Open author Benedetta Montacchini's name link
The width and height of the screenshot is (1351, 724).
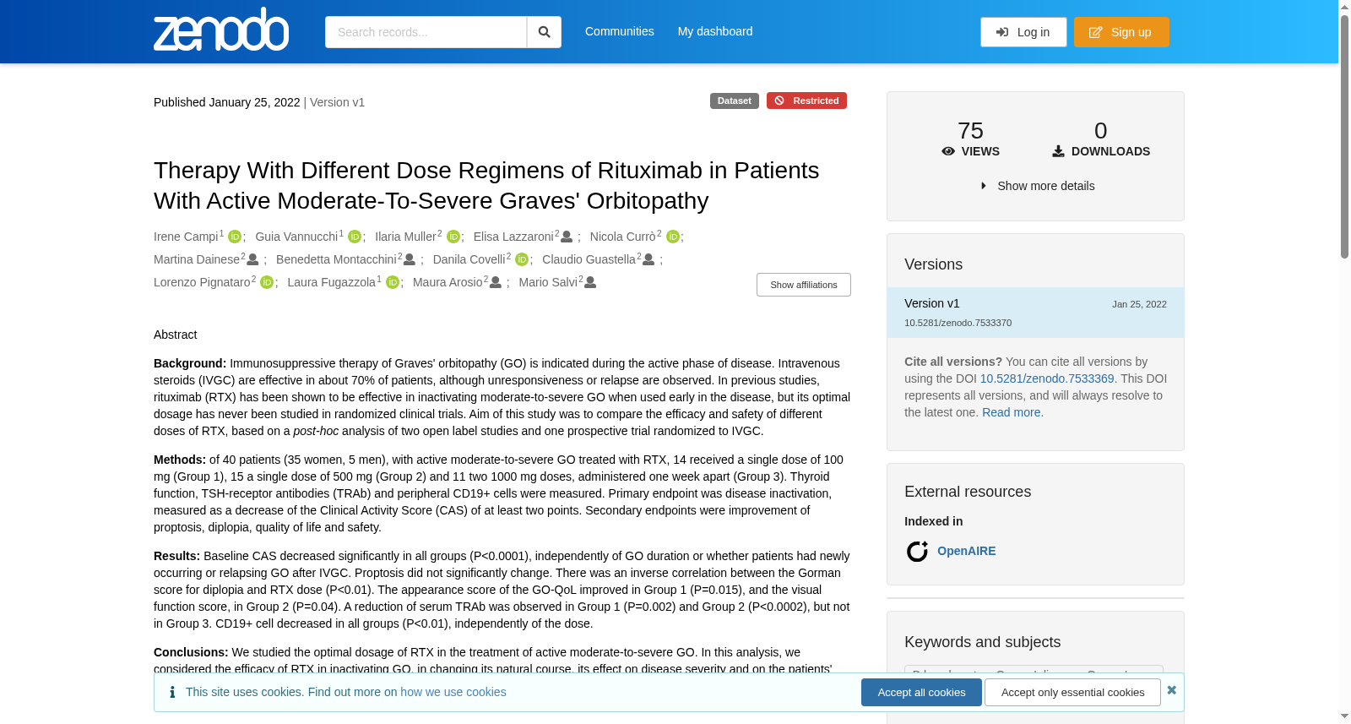point(336,259)
